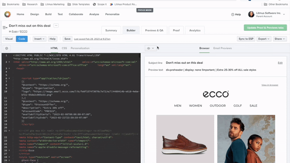This screenshot has height=163, width=290.
Task: Collapse the script block on line 6
Action: pyautogui.click(x=9, y=78)
